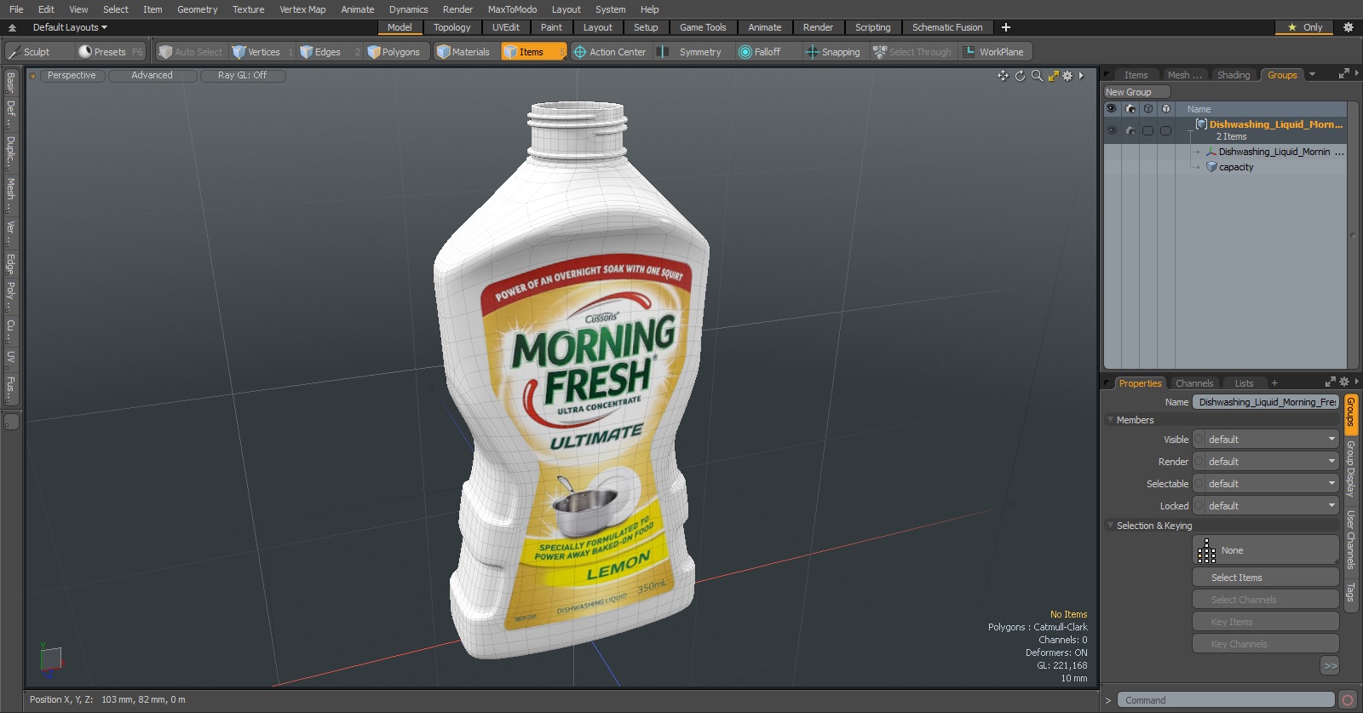Switch to the Shading panel tab

1233,75
